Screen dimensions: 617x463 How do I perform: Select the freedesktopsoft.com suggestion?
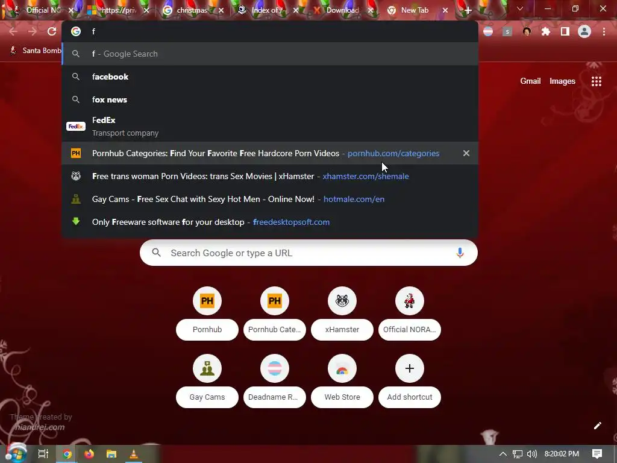coord(270,222)
